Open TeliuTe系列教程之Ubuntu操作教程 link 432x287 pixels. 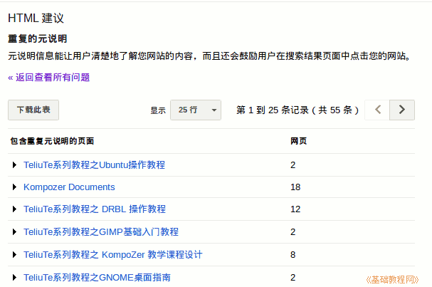coord(94,165)
